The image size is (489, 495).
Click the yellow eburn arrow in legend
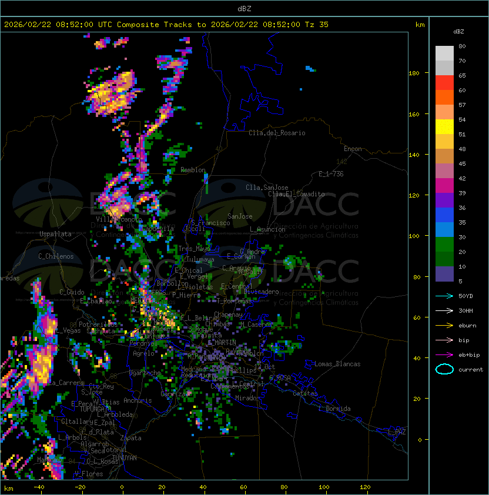pos(444,326)
